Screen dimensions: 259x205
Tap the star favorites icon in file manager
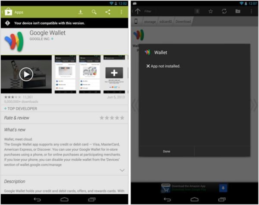[211, 11]
